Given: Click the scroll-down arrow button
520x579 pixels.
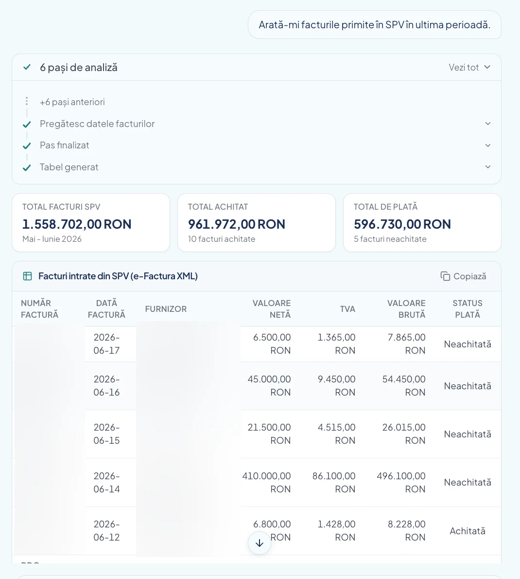Looking at the screenshot, I should click(x=259, y=543).
